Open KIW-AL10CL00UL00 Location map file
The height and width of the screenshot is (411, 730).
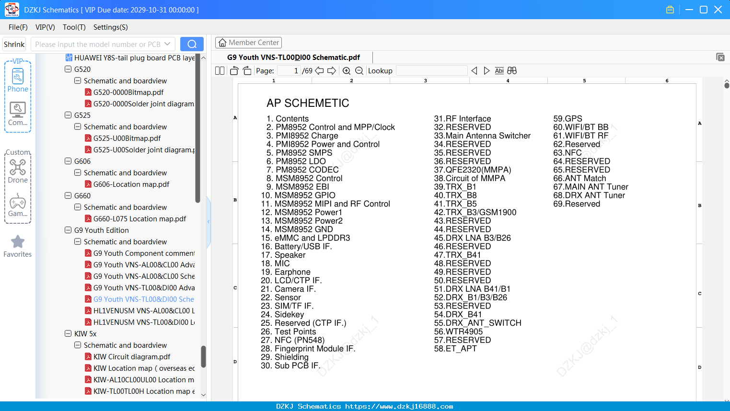(139, 380)
